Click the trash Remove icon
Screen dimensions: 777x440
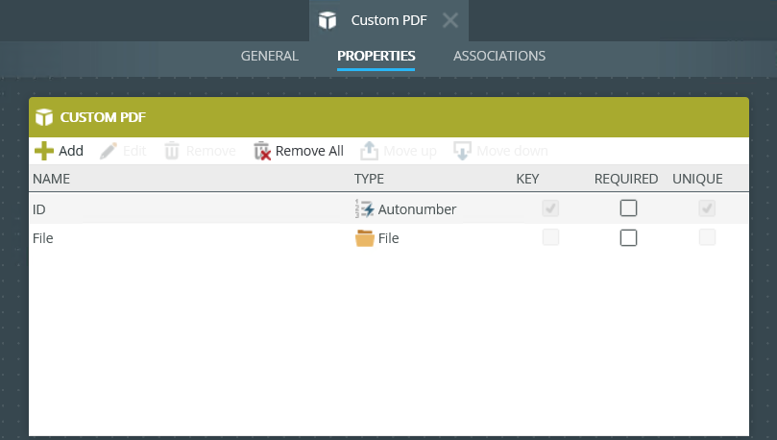pos(172,151)
